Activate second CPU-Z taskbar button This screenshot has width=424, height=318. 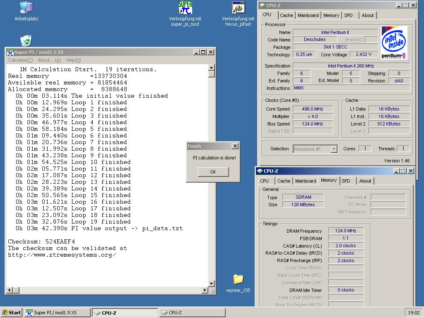(x=192, y=313)
